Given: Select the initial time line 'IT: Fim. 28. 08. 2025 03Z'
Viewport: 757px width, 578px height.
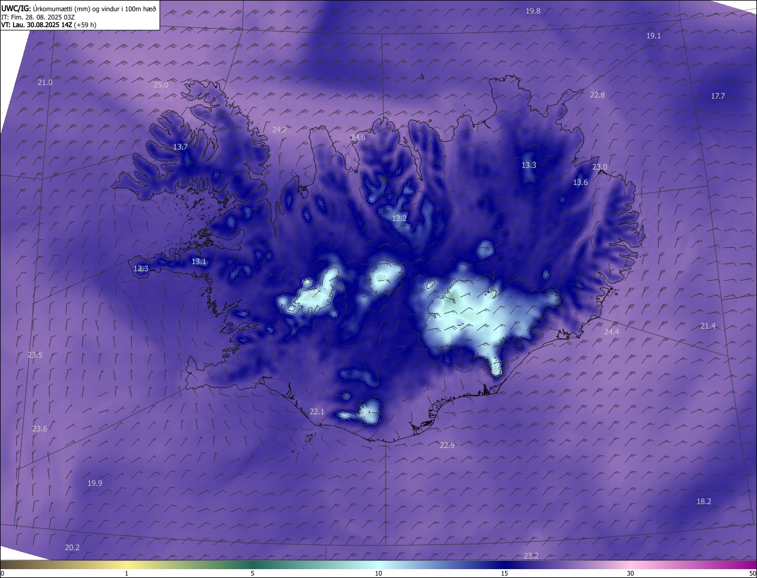Looking at the screenshot, I should 37,17.
